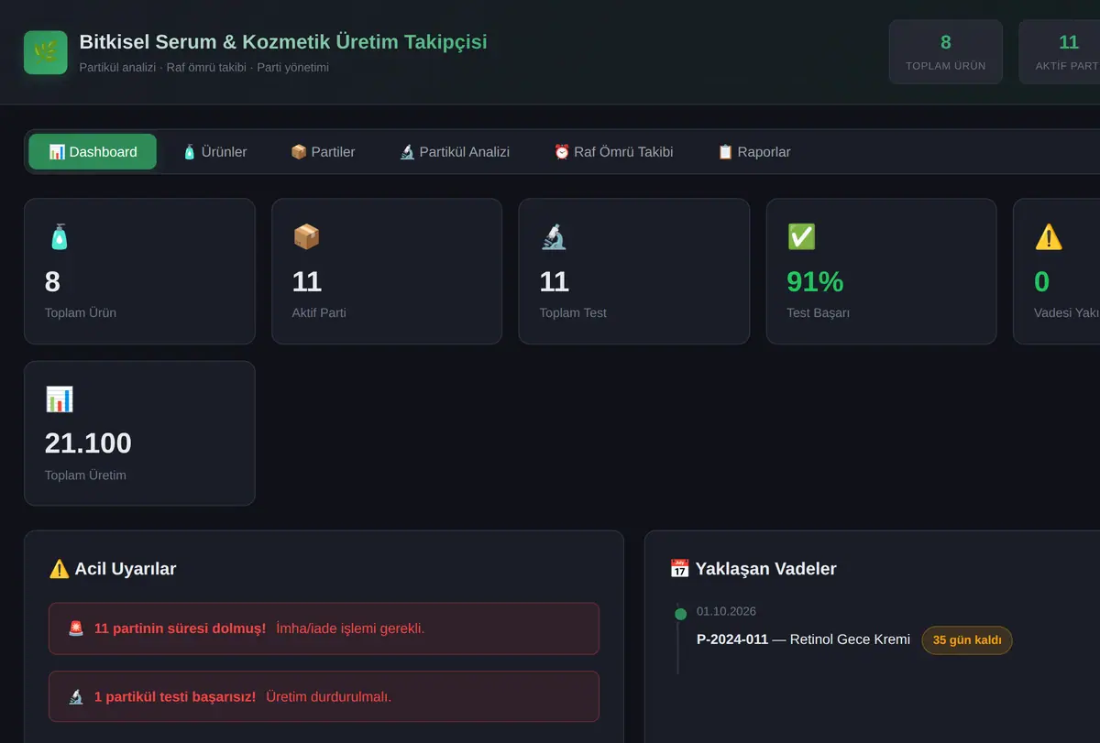Click the Toplam Ürün header stat box
Viewport: 1100px width, 743px height.
click(x=946, y=52)
